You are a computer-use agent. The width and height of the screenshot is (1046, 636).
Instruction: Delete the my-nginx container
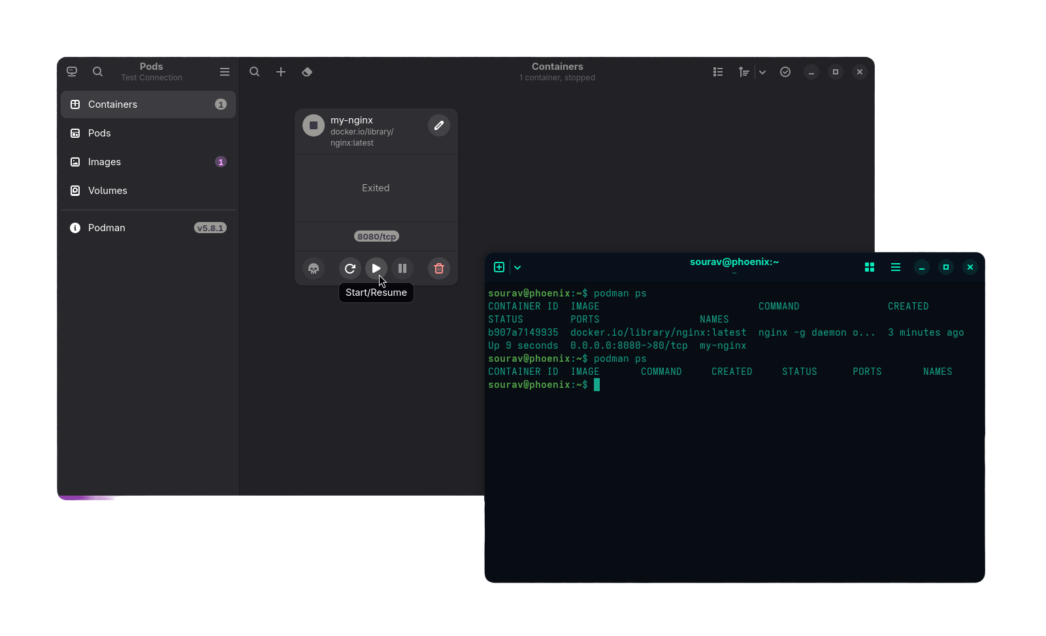[x=439, y=268]
